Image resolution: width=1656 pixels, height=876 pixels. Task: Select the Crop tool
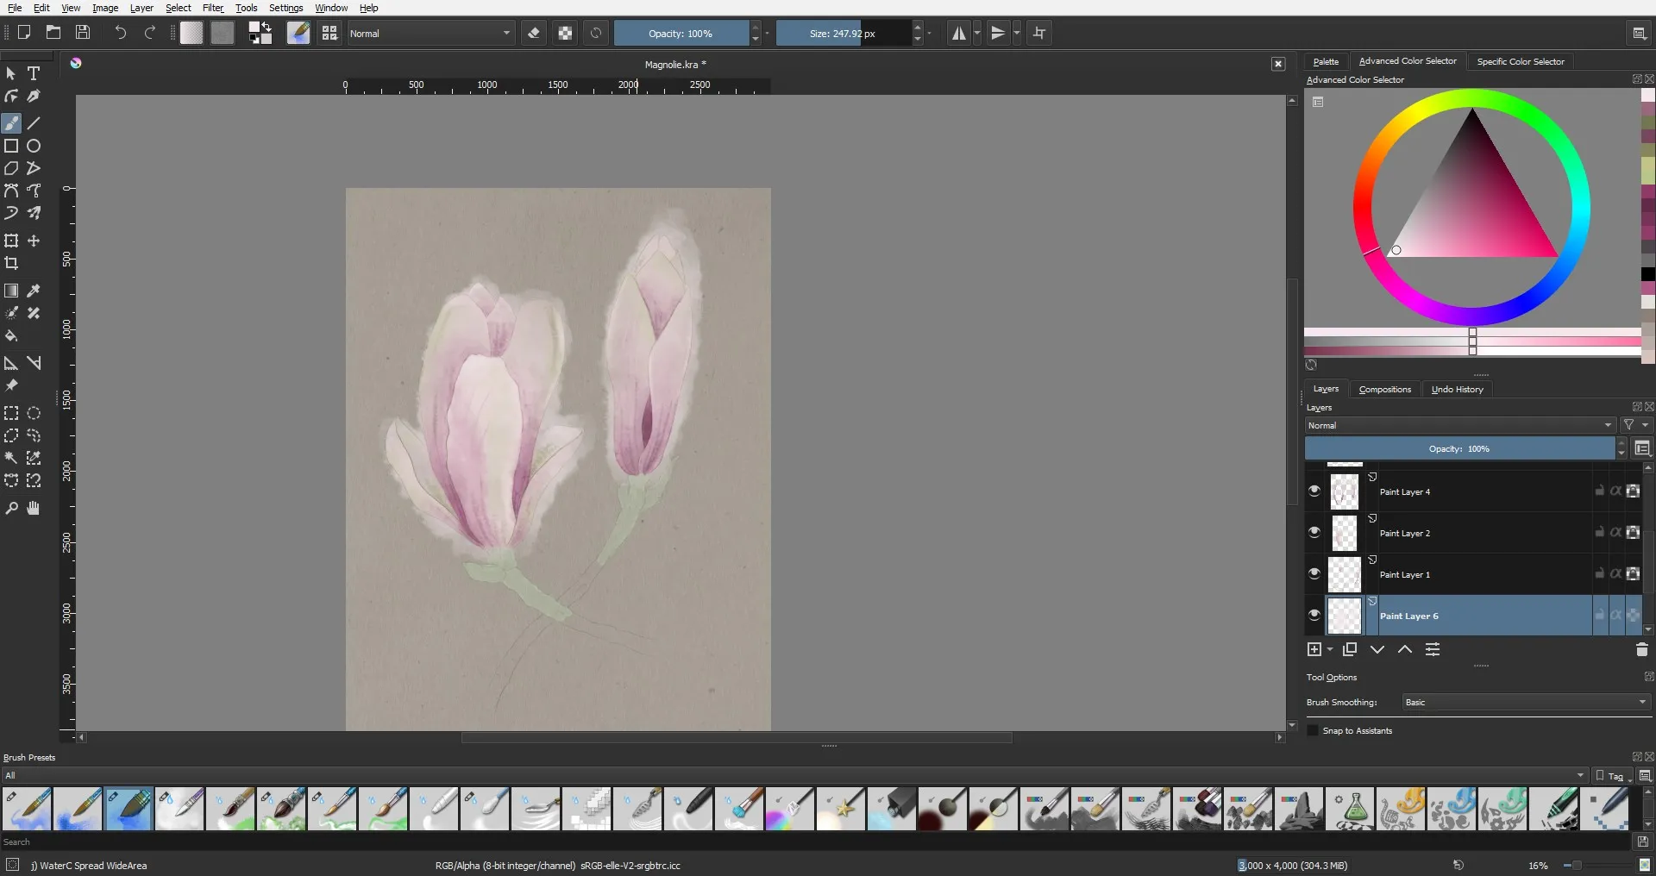click(11, 264)
